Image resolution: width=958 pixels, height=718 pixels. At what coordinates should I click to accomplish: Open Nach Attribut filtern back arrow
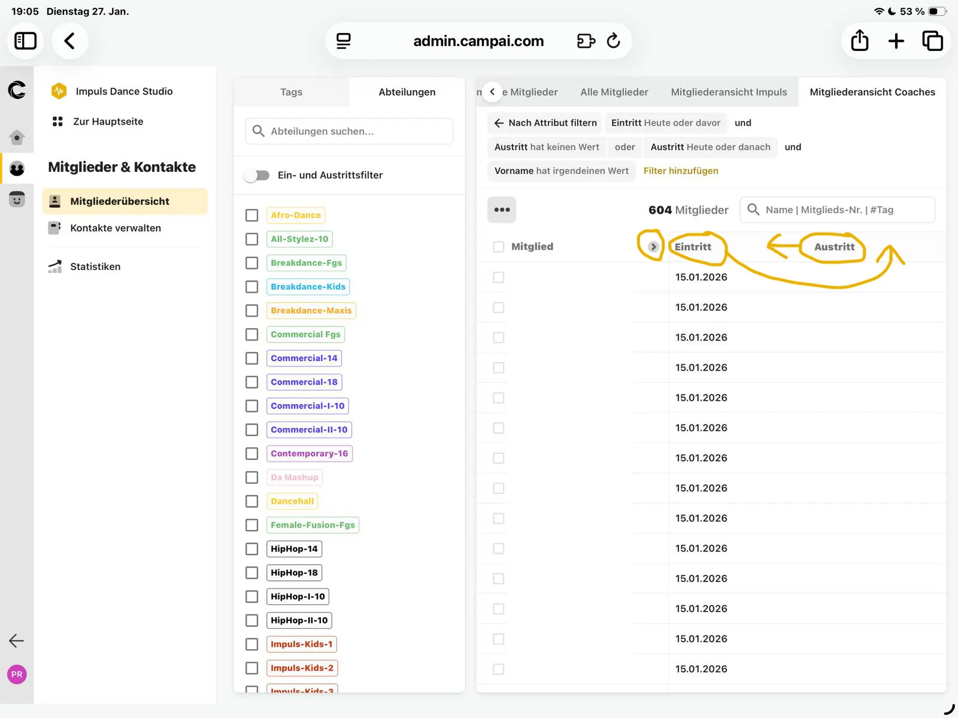[499, 123]
